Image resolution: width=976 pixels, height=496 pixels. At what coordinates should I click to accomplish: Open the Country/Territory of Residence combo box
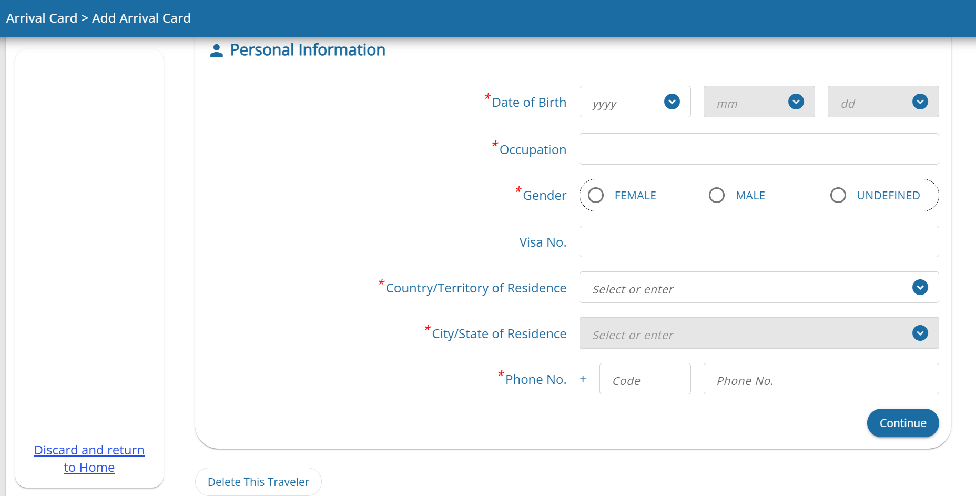[x=747, y=288]
